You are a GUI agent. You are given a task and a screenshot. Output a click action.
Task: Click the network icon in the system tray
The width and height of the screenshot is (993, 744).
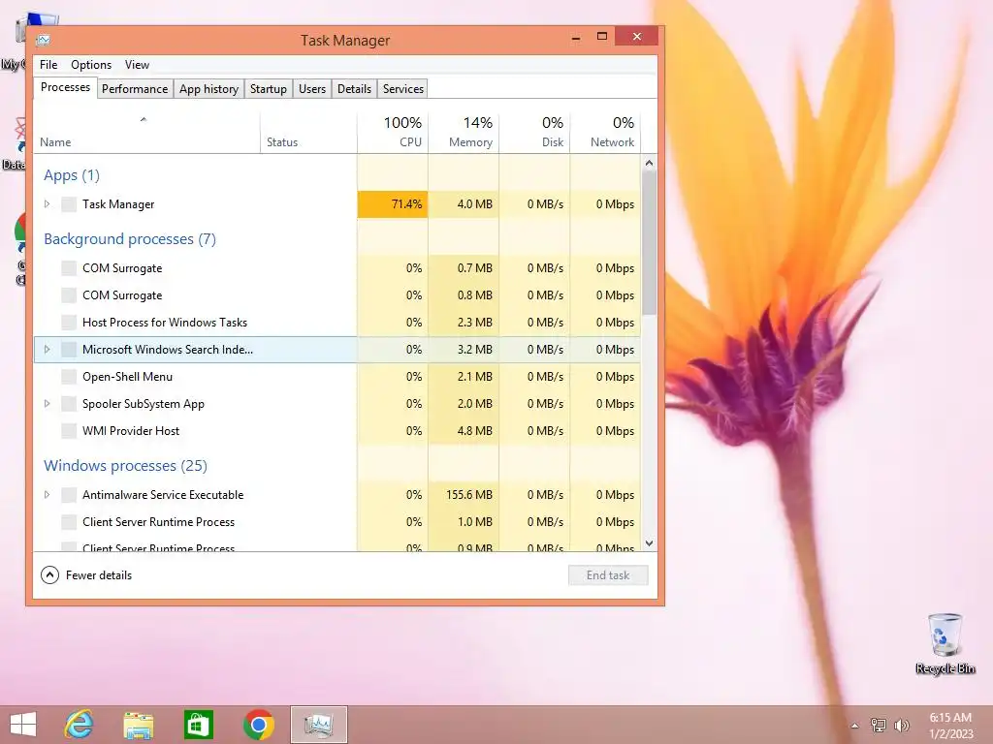tap(878, 725)
